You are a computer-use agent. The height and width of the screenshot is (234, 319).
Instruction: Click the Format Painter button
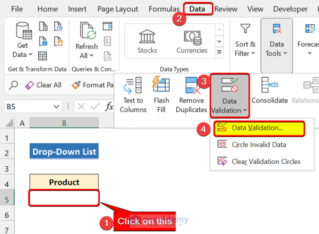point(93,85)
